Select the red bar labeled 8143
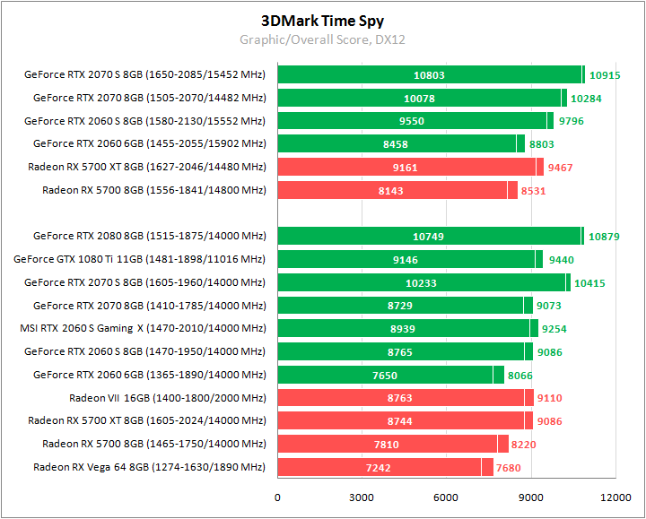Screen dimensions: 646x519 pyautogui.click(x=392, y=190)
